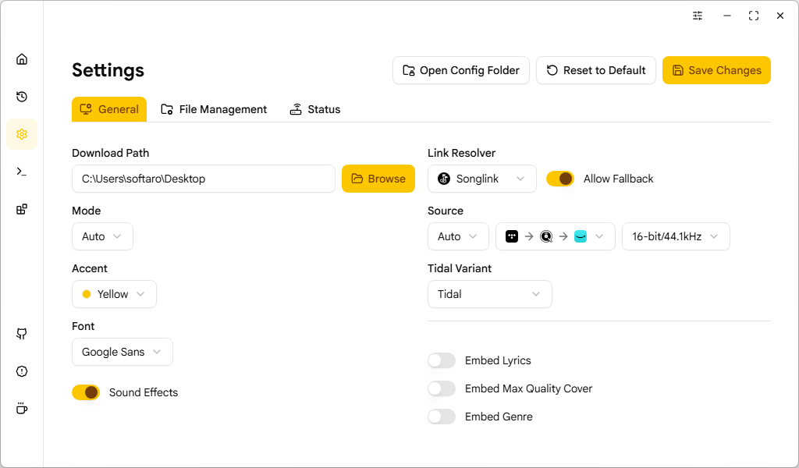799x468 pixels.
Task: Expand the Font Google Sans dropdown
Action: [x=122, y=352]
